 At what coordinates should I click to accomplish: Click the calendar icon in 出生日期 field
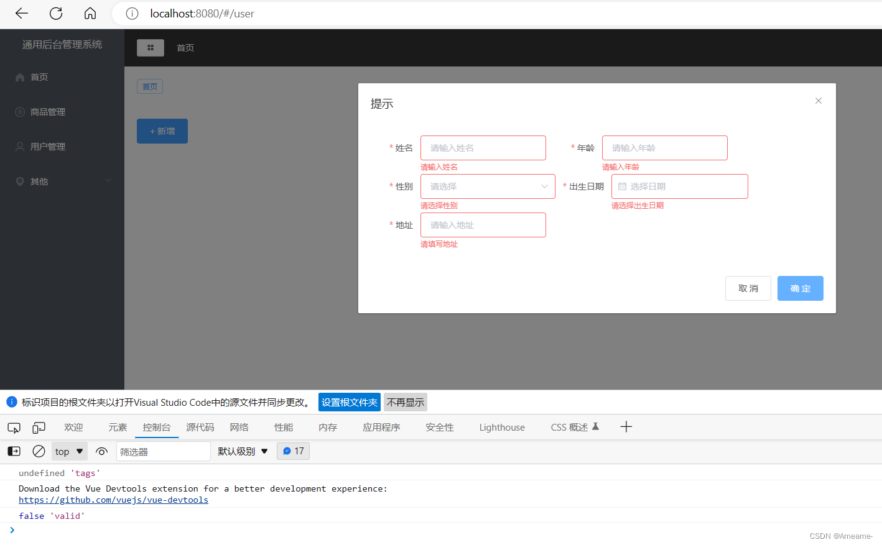point(622,186)
